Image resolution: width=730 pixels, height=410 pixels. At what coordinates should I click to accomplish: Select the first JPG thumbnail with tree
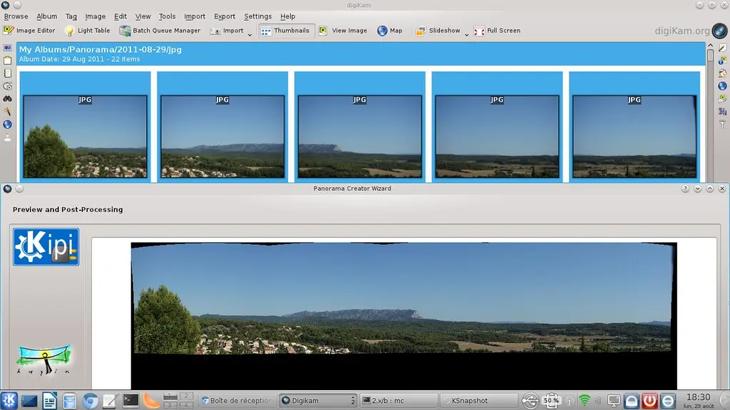coord(85,136)
